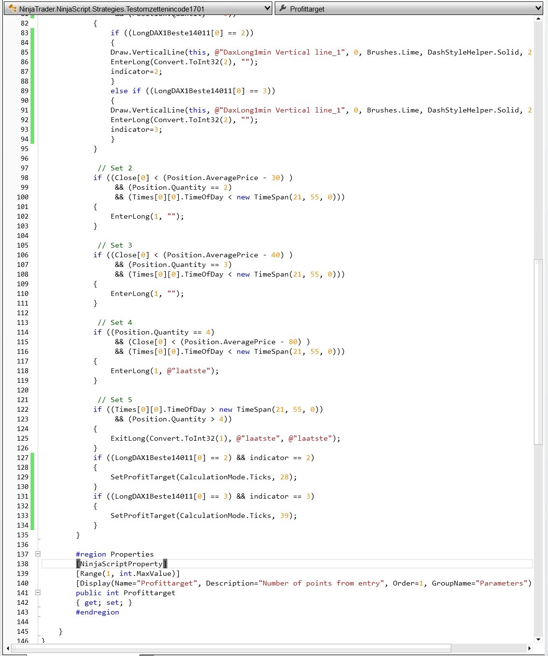Open the class selector dropdown Testomzettenincode1701
548x656 pixels.
click(138, 9)
